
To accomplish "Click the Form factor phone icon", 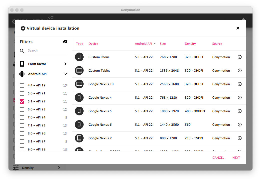I will pyautogui.click(x=22, y=64).
